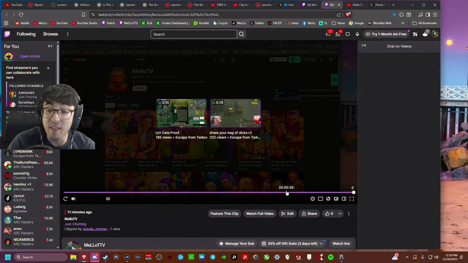Seek the clip progress bar near 00:00:39
This screenshot has height=263, width=468.
pyautogui.click(x=286, y=193)
